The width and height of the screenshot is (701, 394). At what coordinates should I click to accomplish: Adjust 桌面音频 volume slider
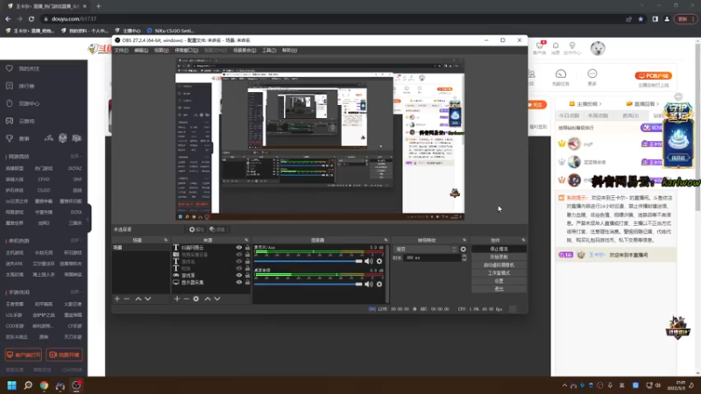[x=308, y=284]
